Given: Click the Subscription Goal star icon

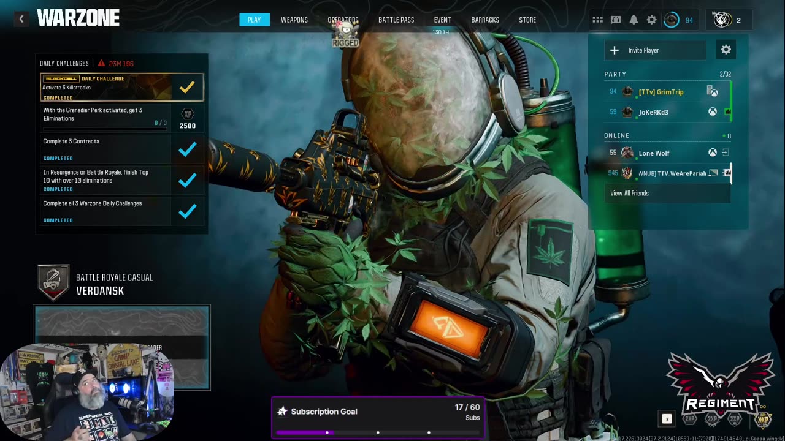Looking at the screenshot, I should 282,412.
